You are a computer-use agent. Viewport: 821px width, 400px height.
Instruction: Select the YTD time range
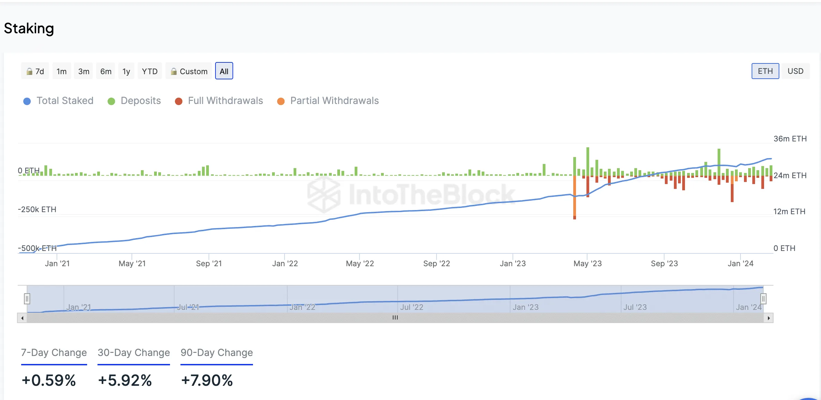tap(150, 71)
